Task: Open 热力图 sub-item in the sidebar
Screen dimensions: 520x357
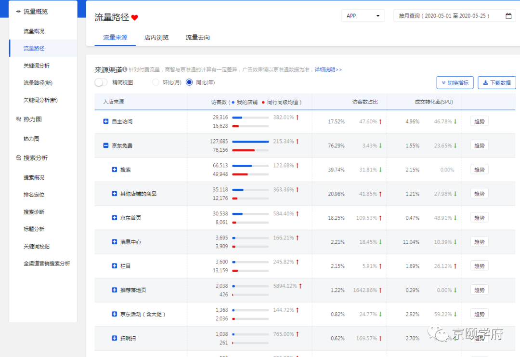Action: (x=31, y=139)
